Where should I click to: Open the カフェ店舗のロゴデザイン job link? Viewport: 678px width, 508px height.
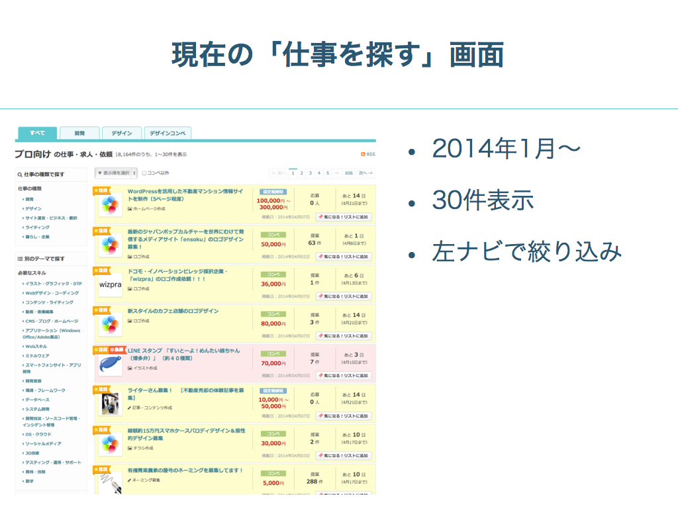(x=173, y=311)
